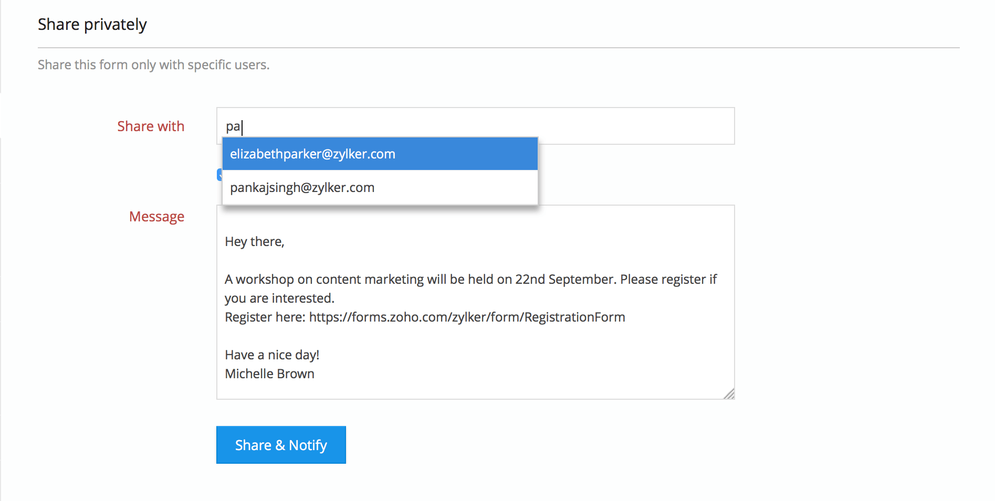
Task: Click the Share & Notify button
Action: (x=281, y=445)
